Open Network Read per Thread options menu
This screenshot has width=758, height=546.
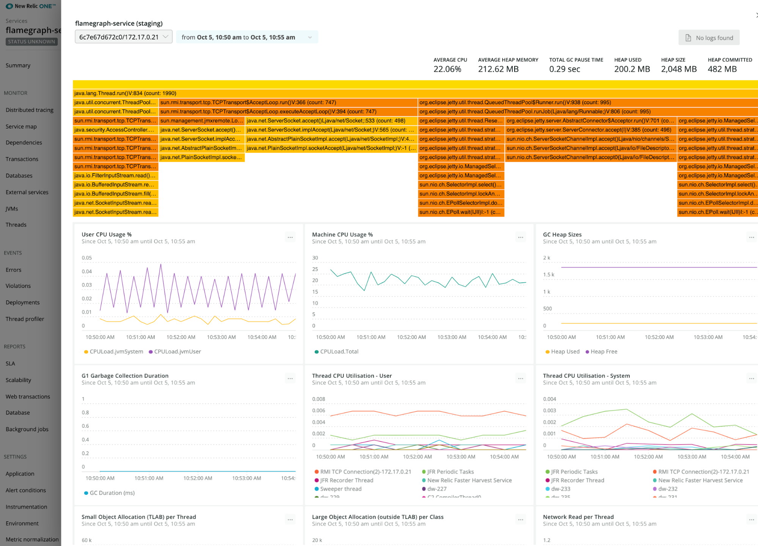coord(751,520)
